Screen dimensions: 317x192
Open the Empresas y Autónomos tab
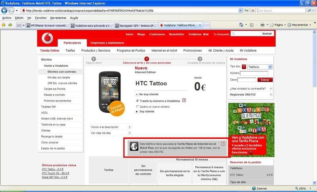pyautogui.click(x=107, y=43)
